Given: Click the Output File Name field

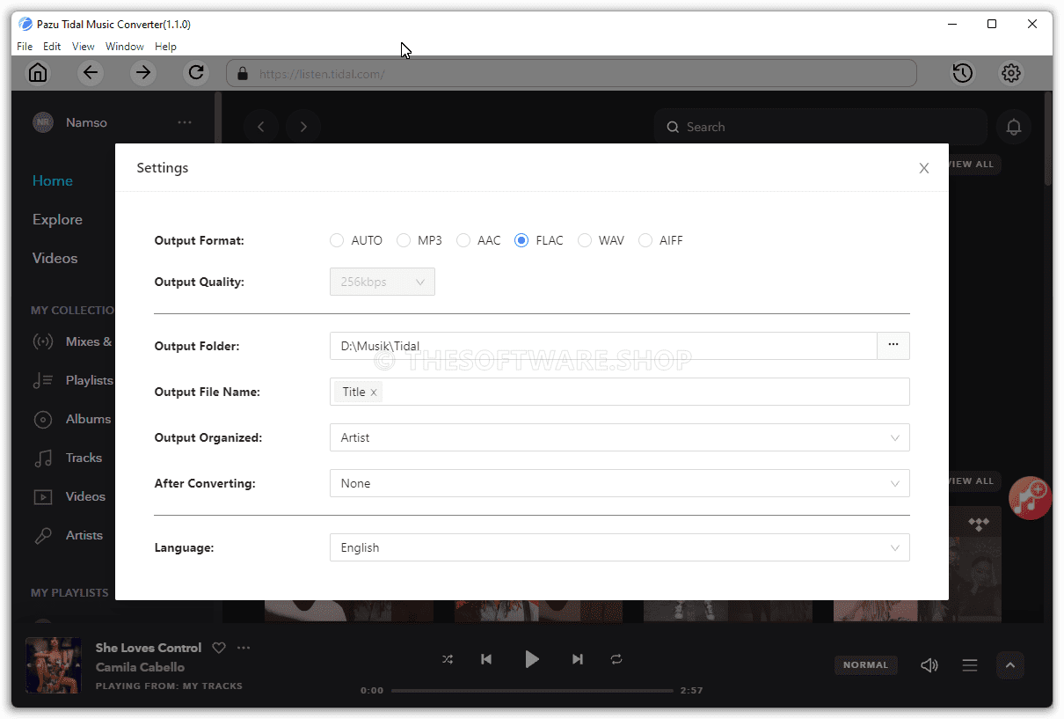Looking at the screenshot, I should pos(620,392).
